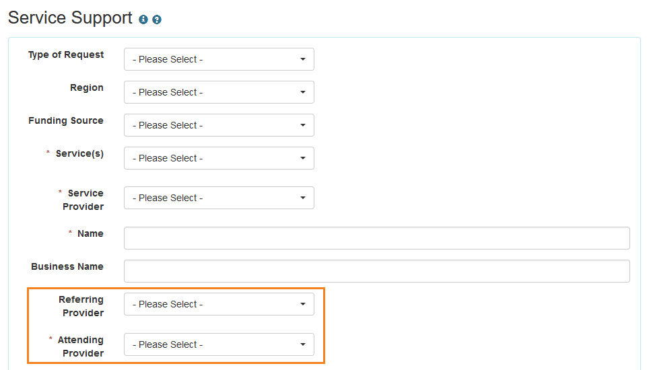Click the Service Support heading text
This screenshot has height=370, width=649.
[x=70, y=18]
